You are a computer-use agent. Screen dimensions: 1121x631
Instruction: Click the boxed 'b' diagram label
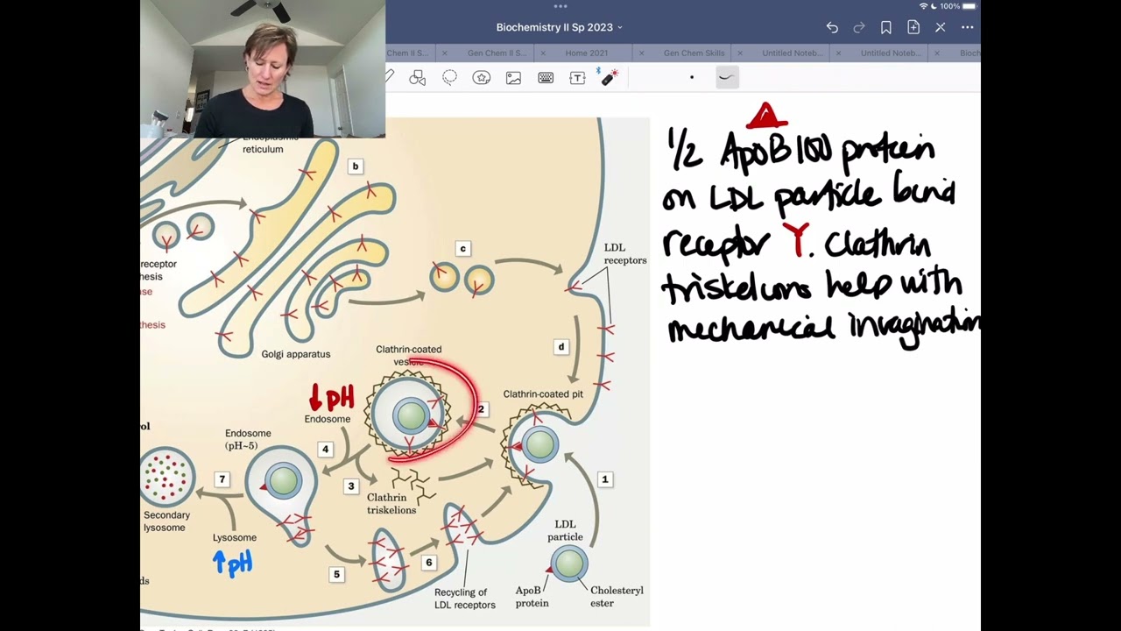tap(355, 166)
